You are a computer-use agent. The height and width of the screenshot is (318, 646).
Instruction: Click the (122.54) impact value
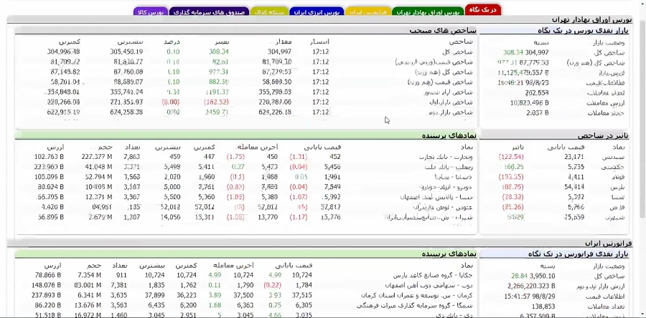coord(511,157)
